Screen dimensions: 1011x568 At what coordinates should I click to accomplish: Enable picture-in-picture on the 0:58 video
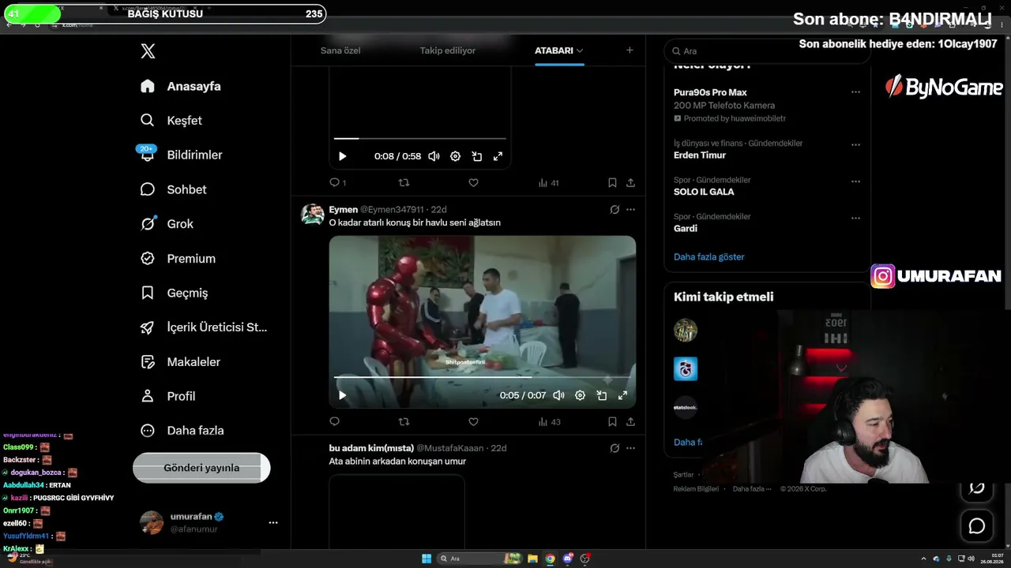pos(477,156)
